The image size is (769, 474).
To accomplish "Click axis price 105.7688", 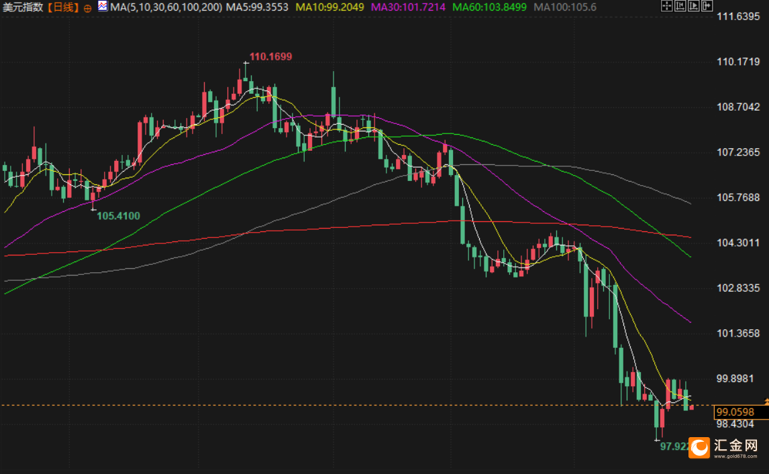I will pyautogui.click(x=738, y=197).
